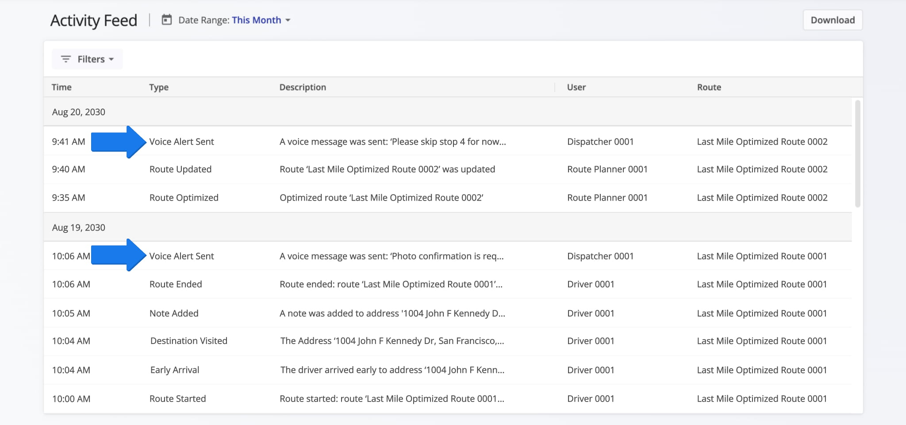Click the Route Optimized type cell

point(184,197)
